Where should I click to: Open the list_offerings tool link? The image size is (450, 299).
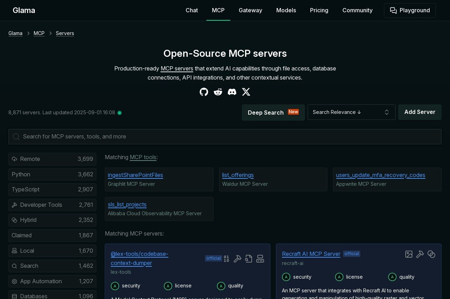tap(238, 175)
